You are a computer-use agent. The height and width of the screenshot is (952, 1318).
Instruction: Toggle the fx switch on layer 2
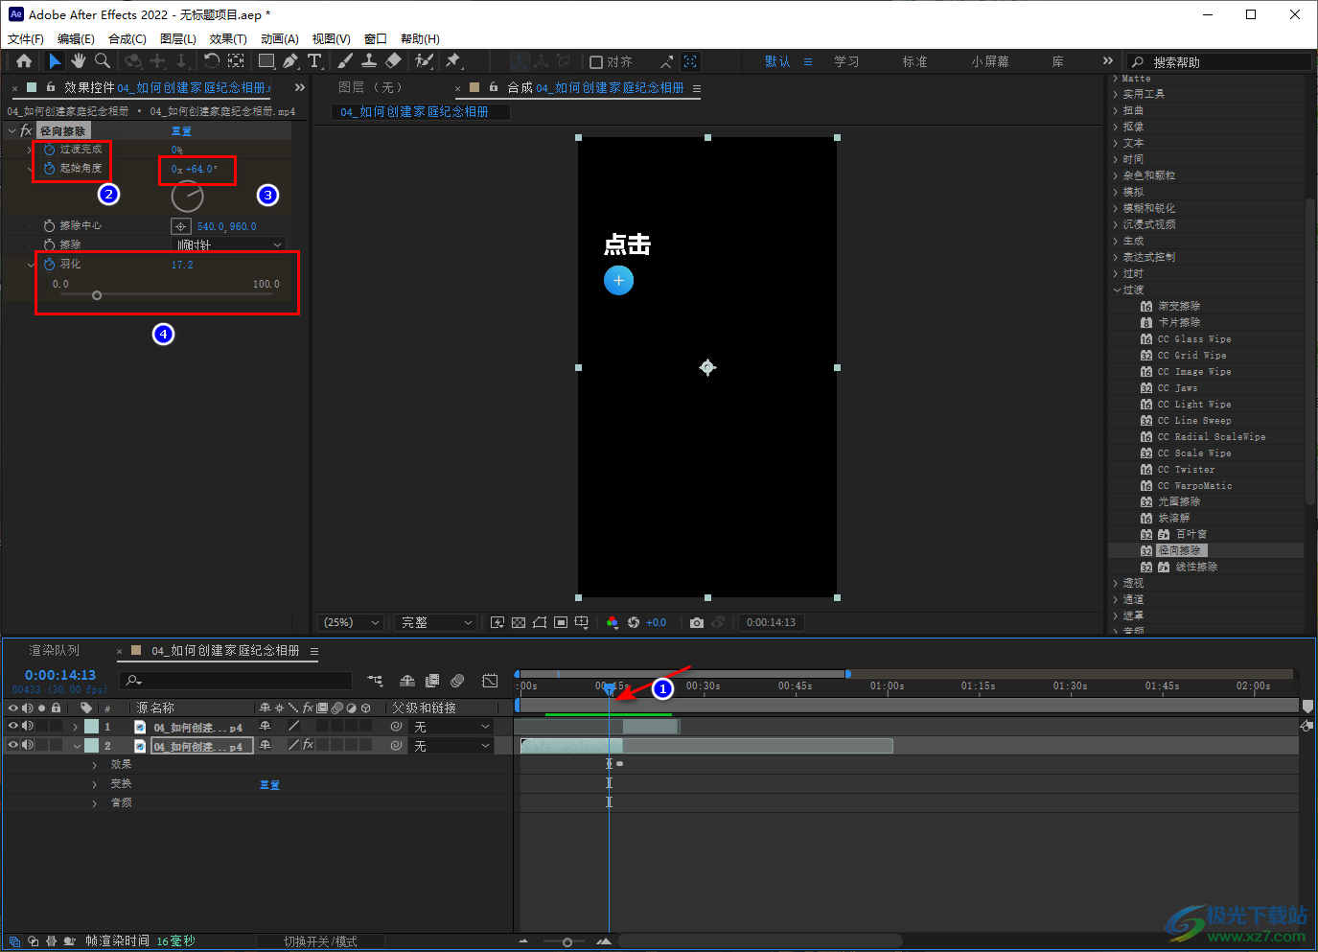(x=309, y=745)
